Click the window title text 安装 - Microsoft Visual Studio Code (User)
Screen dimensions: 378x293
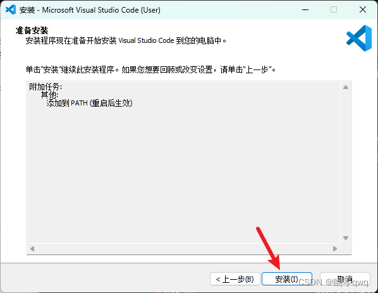(x=90, y=10)
